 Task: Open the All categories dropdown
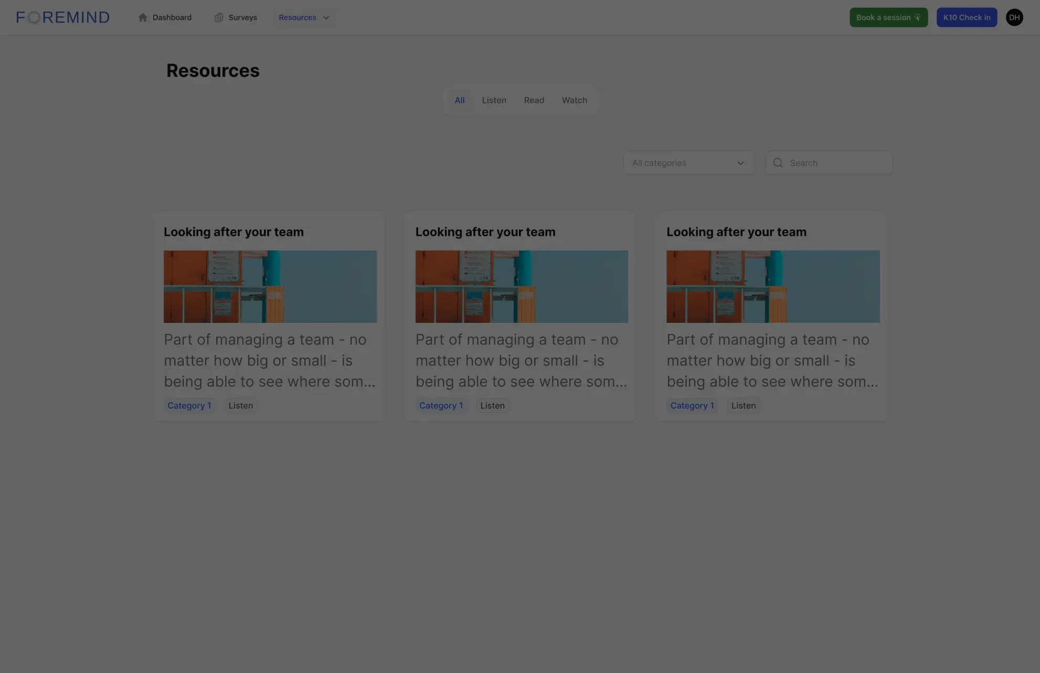(x=688, y=163)
